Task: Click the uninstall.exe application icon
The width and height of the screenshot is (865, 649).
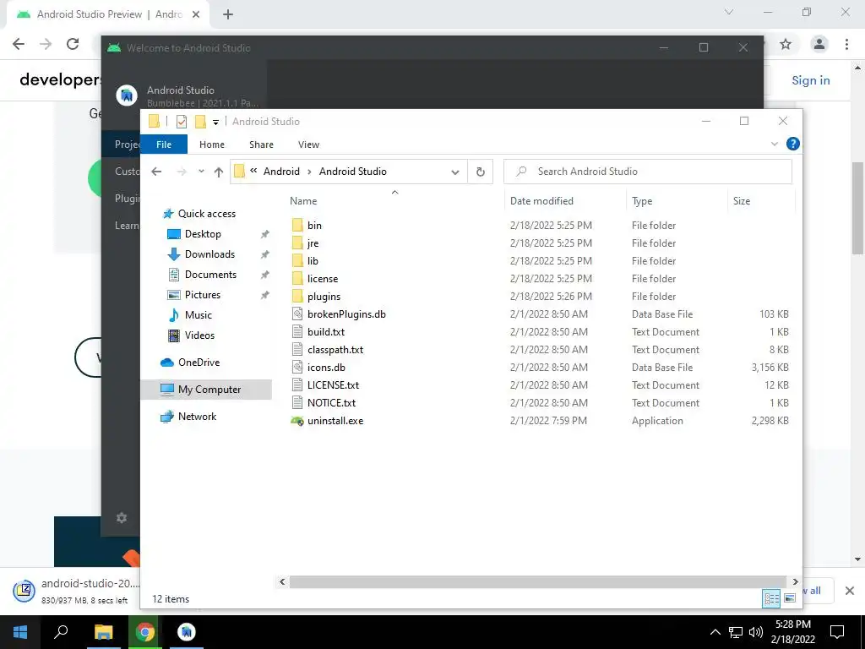Action: (x=297, y=421)
